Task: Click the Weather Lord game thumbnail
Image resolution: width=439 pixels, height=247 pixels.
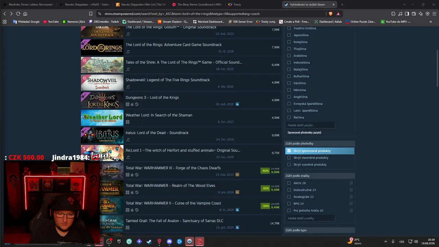Action: pos(102,118)
